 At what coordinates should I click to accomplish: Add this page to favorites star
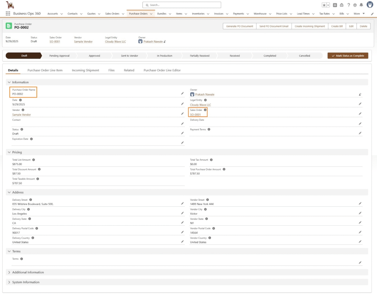coord(324,5)
